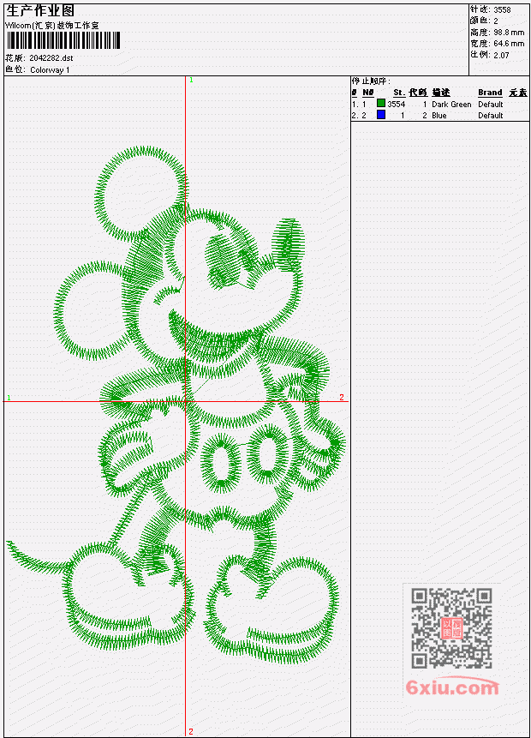Select the 'Dark Green' description text

(x=451, y=104)
